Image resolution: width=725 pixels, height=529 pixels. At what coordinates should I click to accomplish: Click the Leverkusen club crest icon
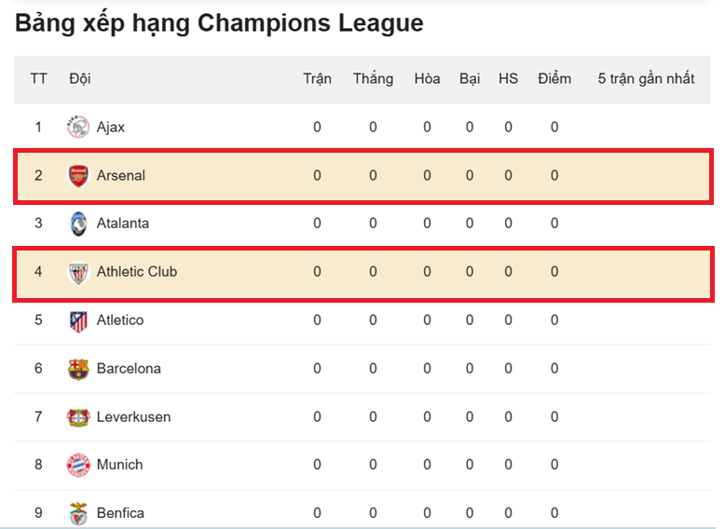pyautogui.click(x=78, y=417)
